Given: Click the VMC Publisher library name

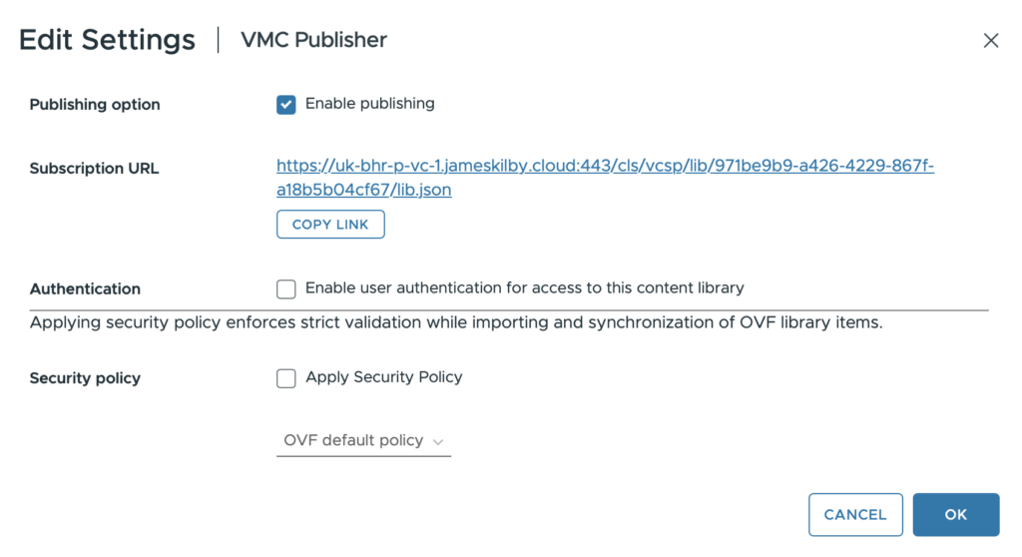Looking at the screenshot, I should pyautogui.click(x=313, y=41).
